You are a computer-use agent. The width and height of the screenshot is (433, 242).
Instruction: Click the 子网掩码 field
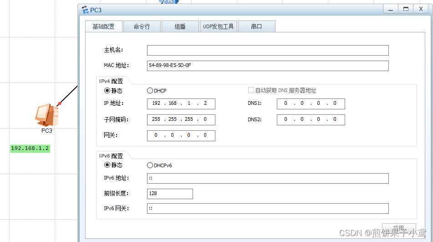tap(181, 120)
